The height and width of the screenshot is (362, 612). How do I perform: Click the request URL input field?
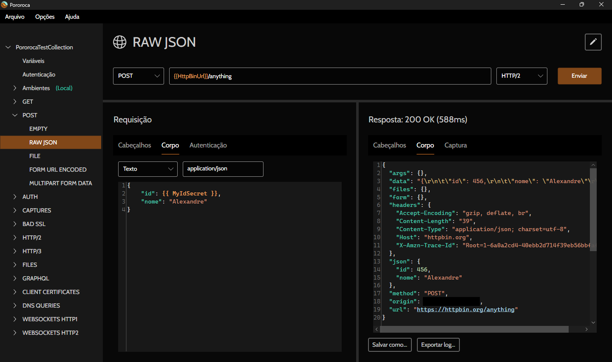pyautogui.click(x=330, y=76)
